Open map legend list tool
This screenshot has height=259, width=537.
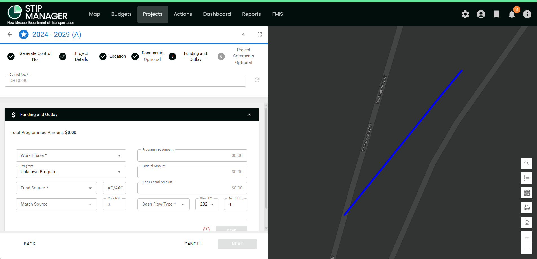coord(527,178)
